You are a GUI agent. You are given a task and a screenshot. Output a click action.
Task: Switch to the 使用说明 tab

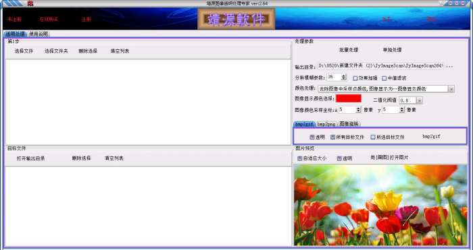pyautogui.click(x=39, y=34)
